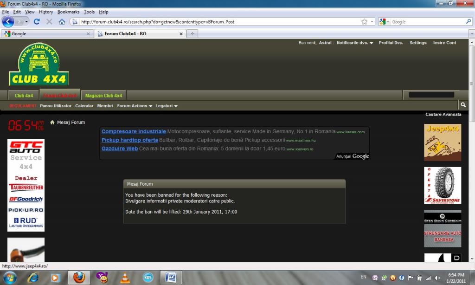Viewport: 475px width, 285px height.
Task: Click the Jeep4x4 banner thumbnail
Action: click(x=443, y=142)
